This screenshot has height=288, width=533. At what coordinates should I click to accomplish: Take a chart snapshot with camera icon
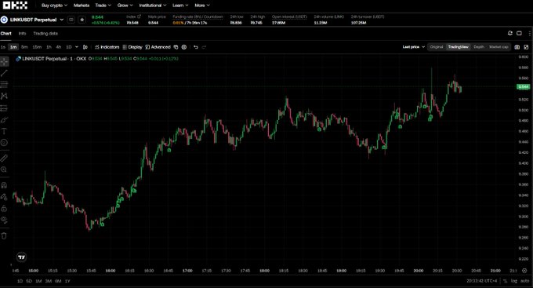pyautogui.click(x=517, y=47)
